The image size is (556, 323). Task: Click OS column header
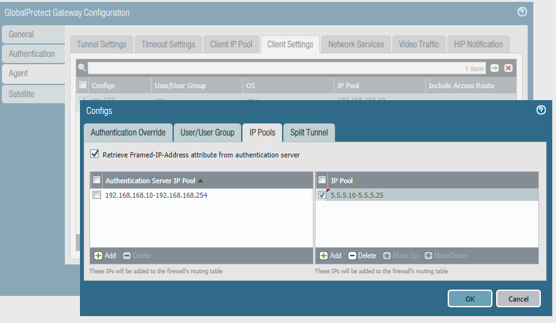click(x=288, y=86)
